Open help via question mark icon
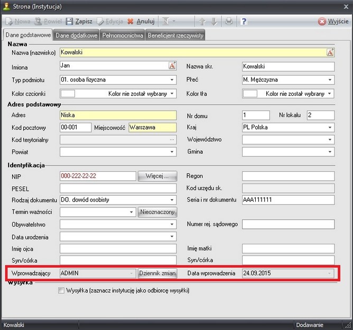This screenshot has width=353, height=330. click(244, 22)
